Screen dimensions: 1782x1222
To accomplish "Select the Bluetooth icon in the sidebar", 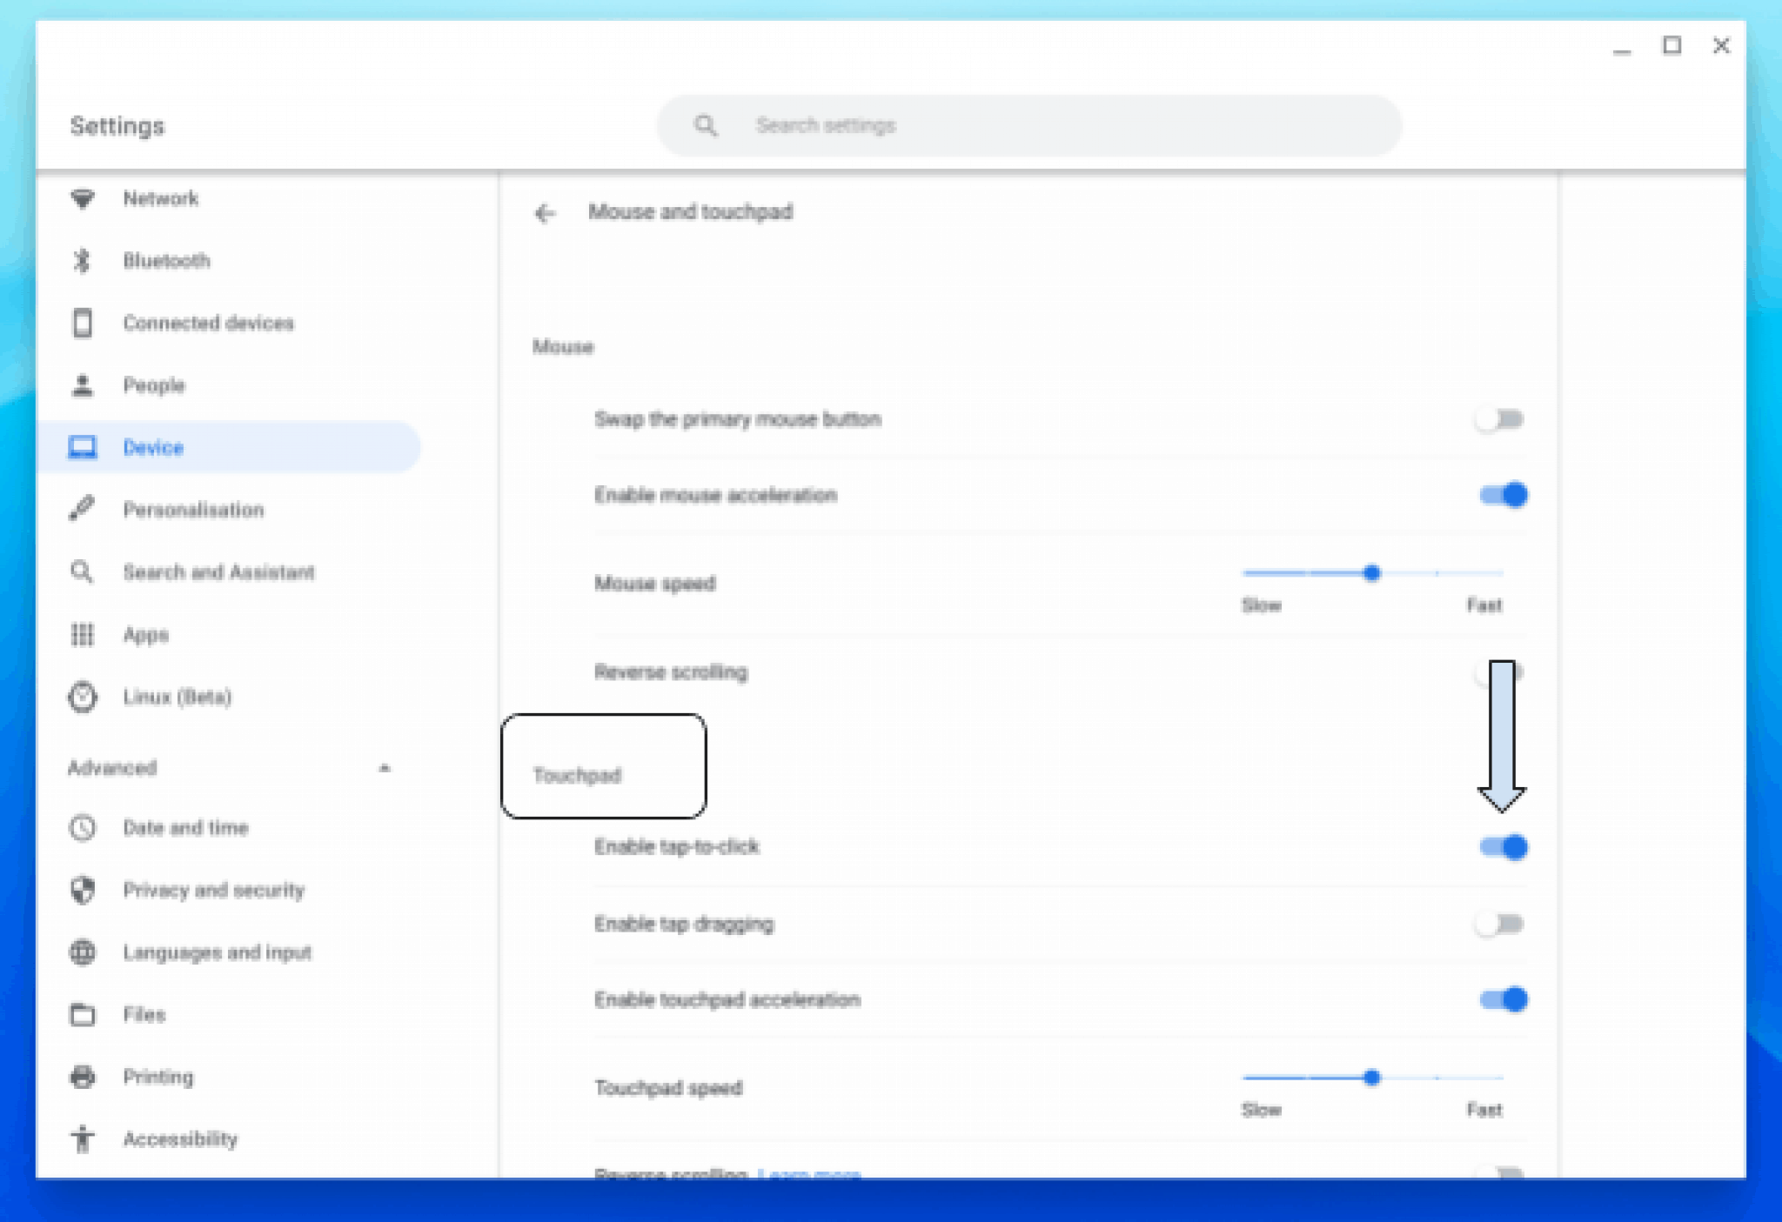I will click(83, 260).
